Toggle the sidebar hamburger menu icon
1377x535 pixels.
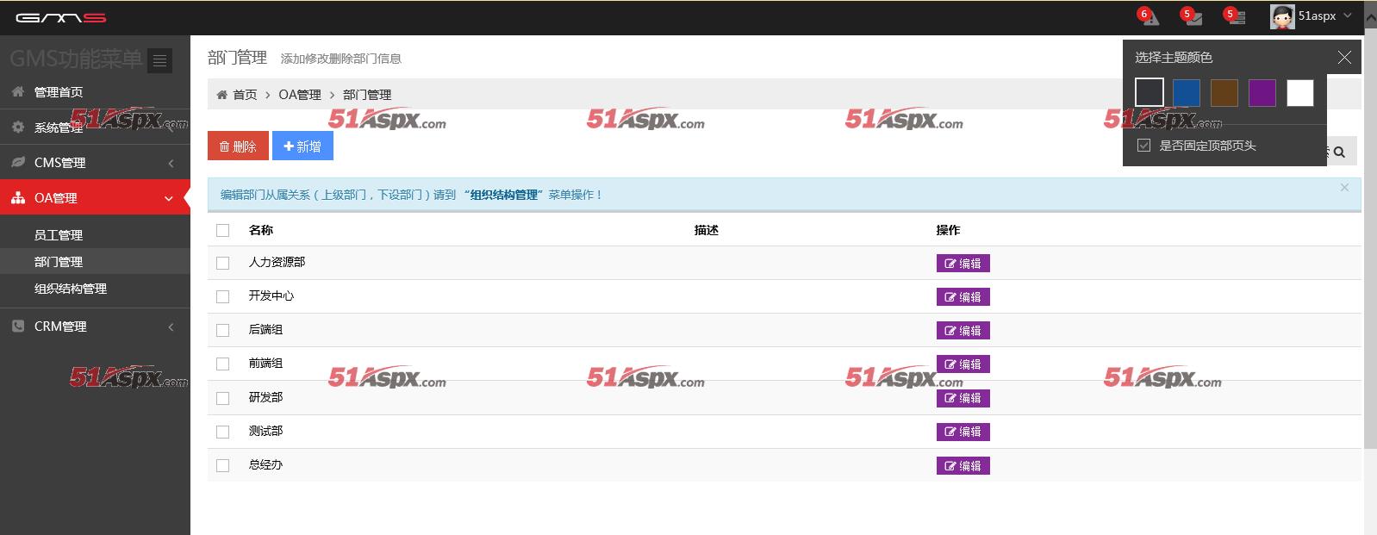point(159,60)
